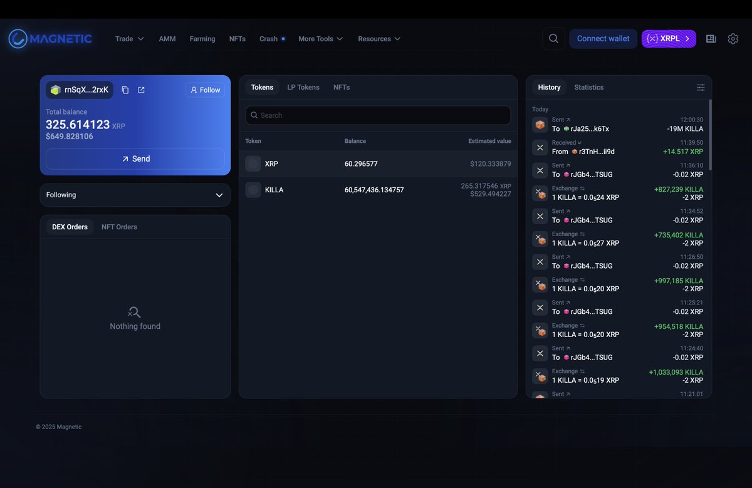Click the $529.494227 estimated value
752x488 pixels.
pos(491,194)
